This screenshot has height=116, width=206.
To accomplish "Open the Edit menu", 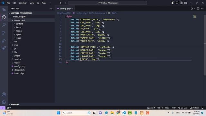I will click(x=14, y=3).
